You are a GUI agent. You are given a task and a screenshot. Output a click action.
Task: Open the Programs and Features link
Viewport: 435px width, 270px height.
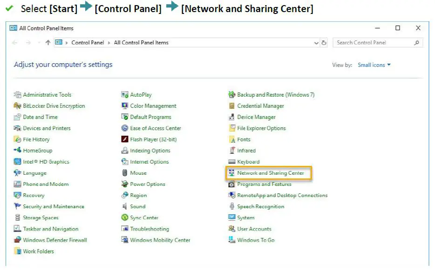click(x=264, y=184)
